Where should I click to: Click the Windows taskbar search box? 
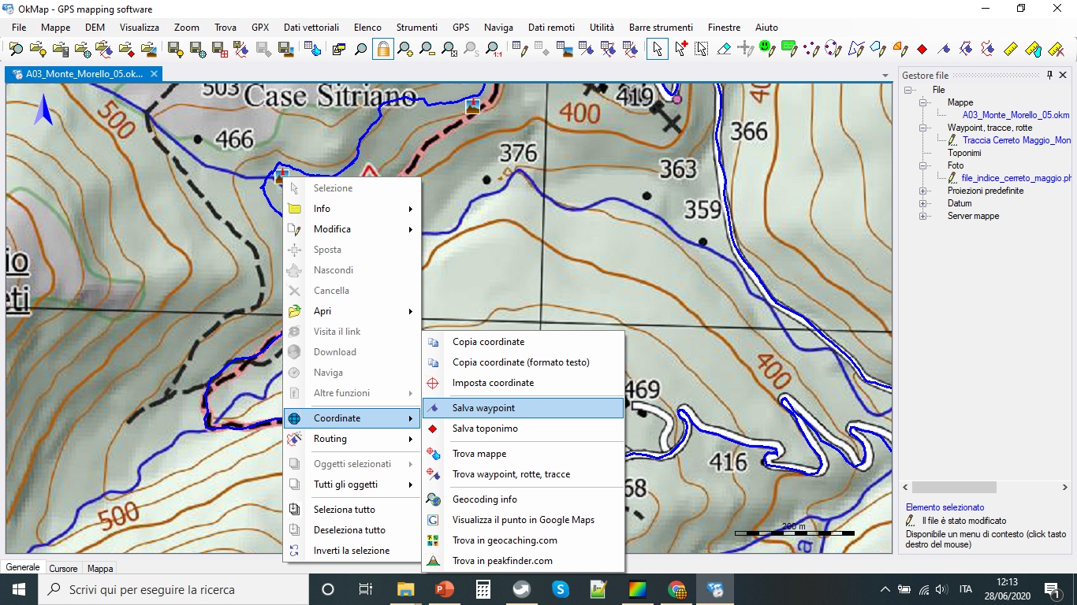[x=173, y=589]
